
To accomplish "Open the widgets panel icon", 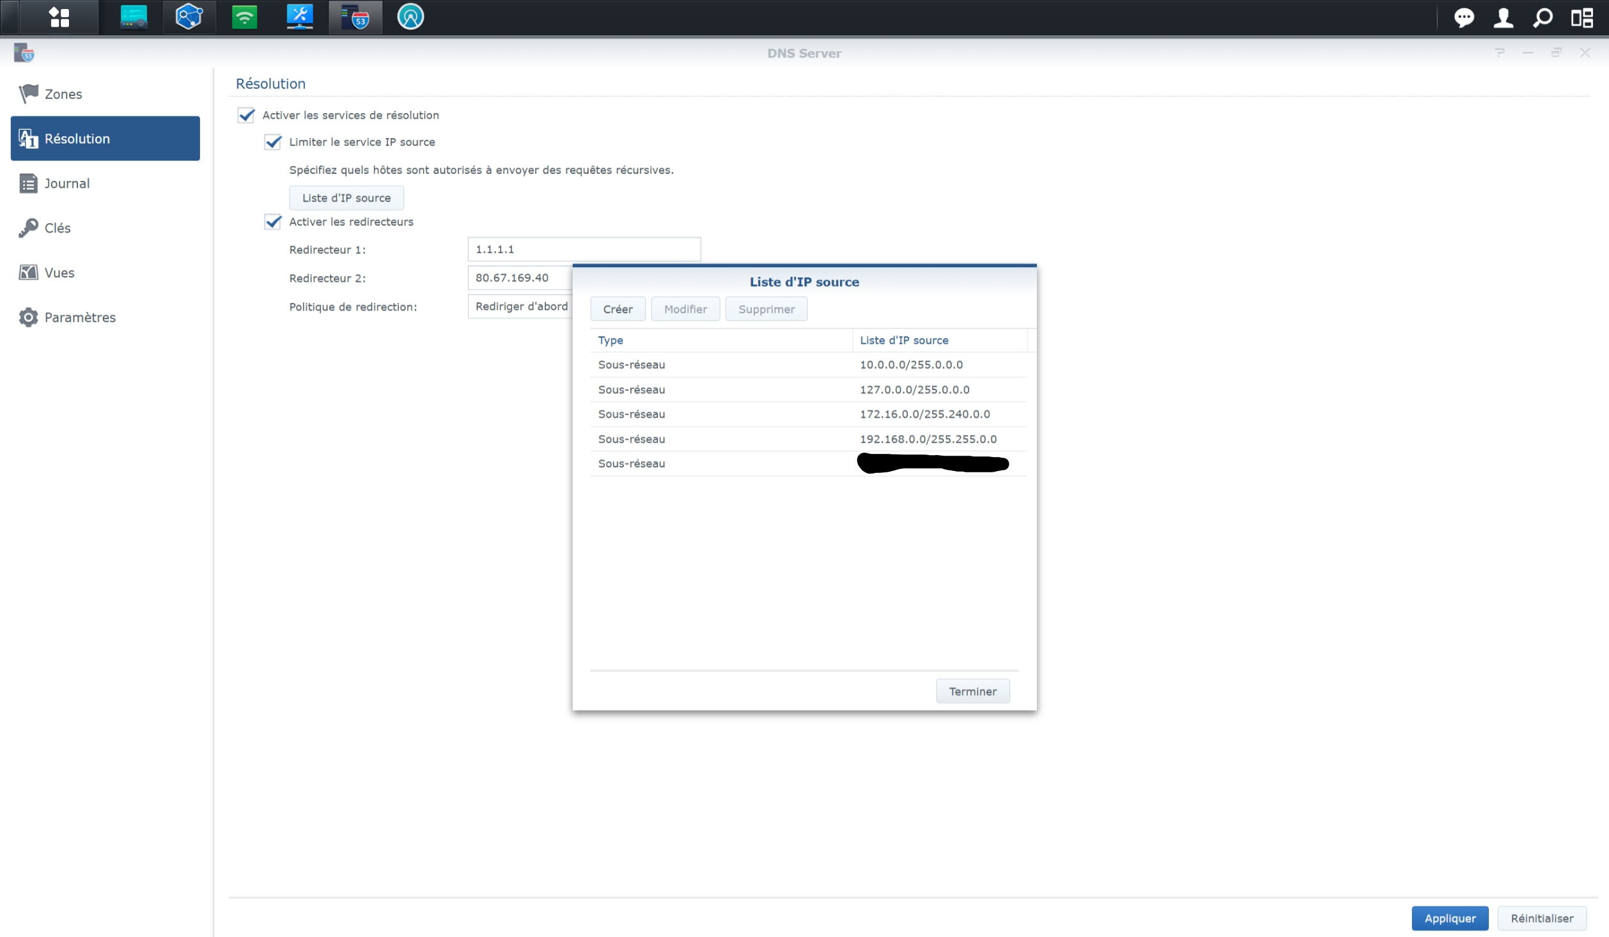I will point(1582,17).
